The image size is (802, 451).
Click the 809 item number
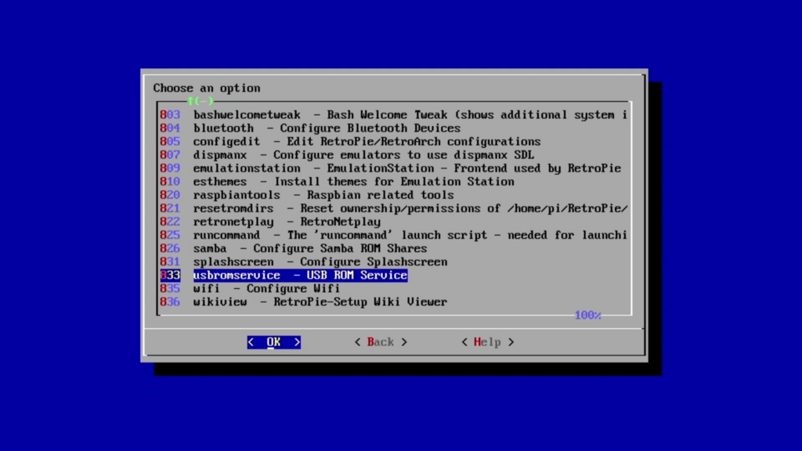click(170, 168)
